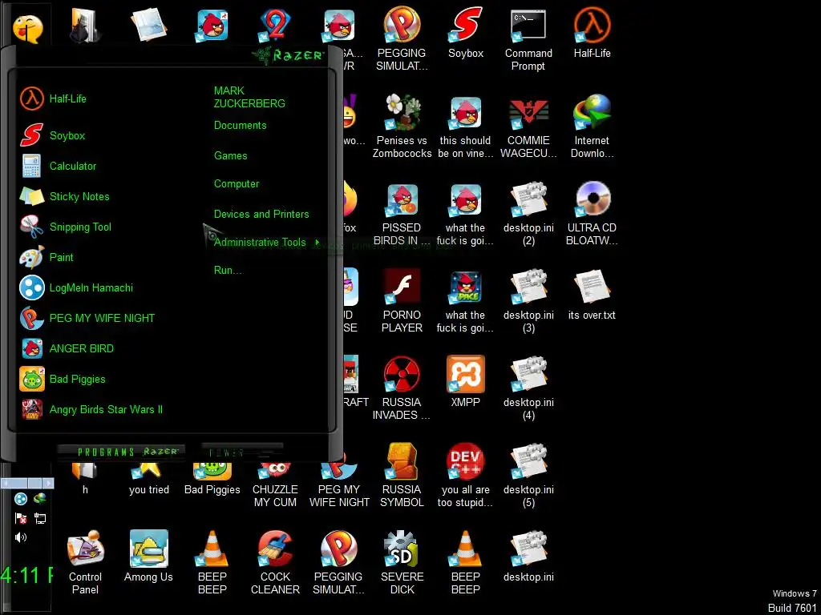
Task: Select 'you all are too stupid' Dev-C++ shortcut
Action: pos(466,476)
